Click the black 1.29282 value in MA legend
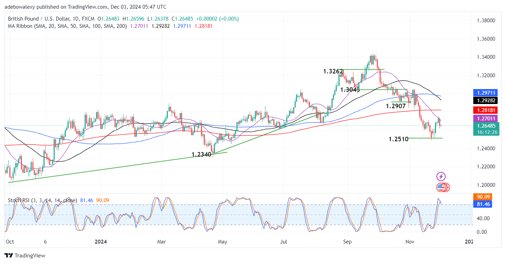This screenshot has width=506, height=263. (x=160, y=26)
